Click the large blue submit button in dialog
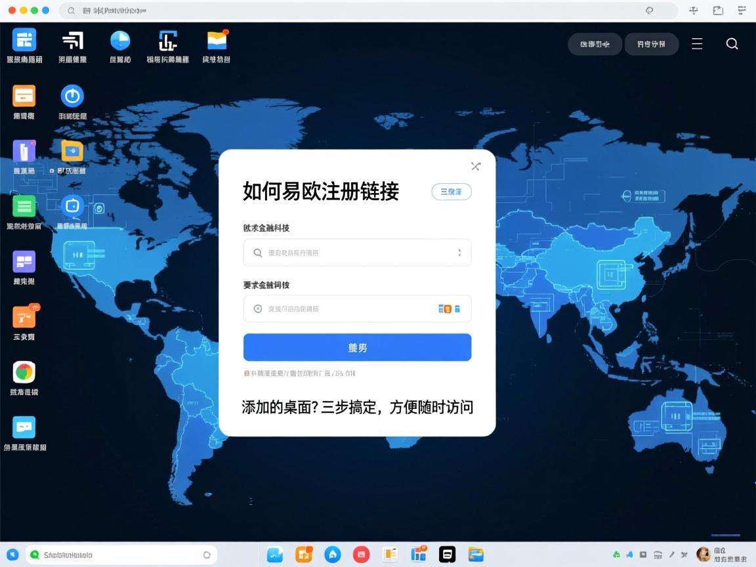The image size is (756, 567). (x=357, y=347)
